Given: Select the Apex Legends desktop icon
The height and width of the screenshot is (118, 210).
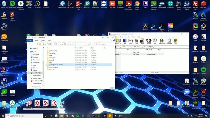Looking at the screenshot, I should coord(12,16).
